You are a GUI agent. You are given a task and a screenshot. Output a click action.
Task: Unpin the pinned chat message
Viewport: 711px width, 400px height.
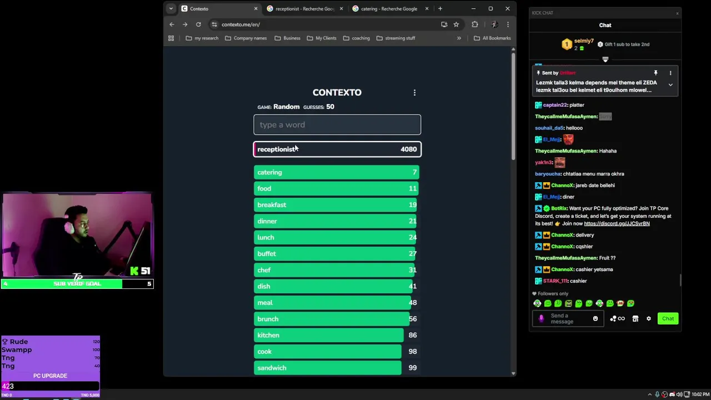[655, 73]
